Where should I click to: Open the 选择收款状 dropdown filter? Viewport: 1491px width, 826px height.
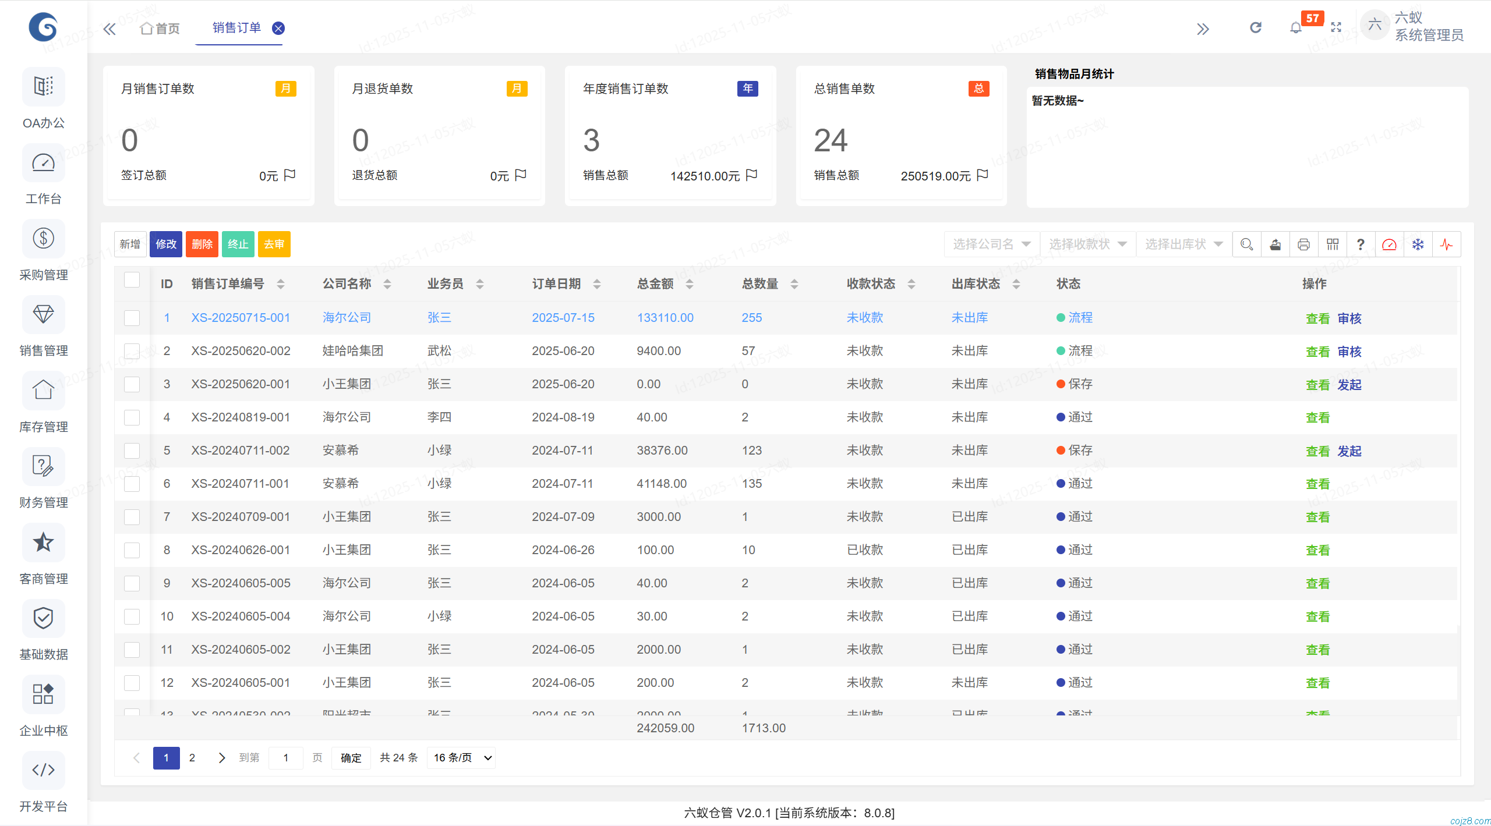pyautogui.click(x=1087, y=244)
